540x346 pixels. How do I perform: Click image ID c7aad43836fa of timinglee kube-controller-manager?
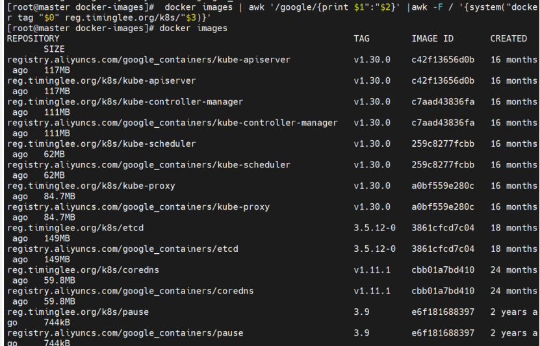443,102
